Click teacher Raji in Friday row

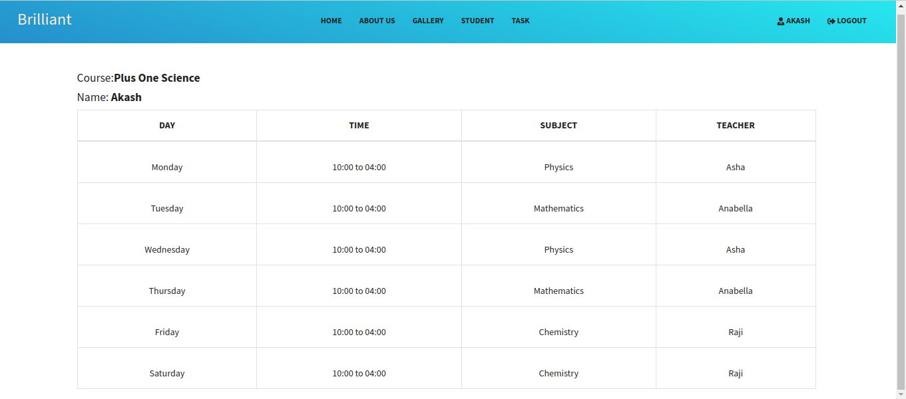tap(736, 332)
